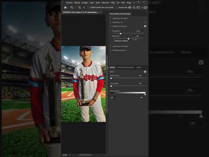Click the Bokeh claro percentage field

tap(141, 75)
